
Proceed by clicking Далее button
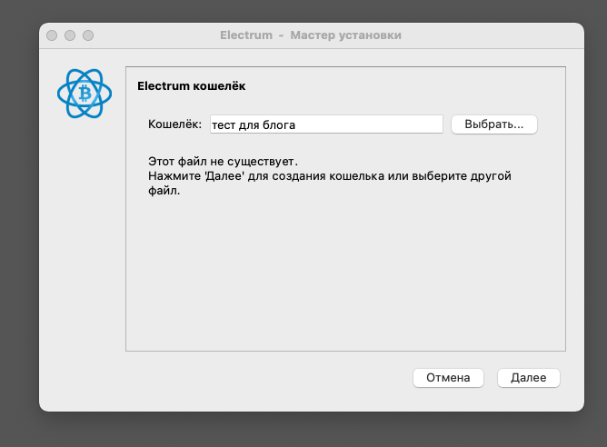coord(529,377)
